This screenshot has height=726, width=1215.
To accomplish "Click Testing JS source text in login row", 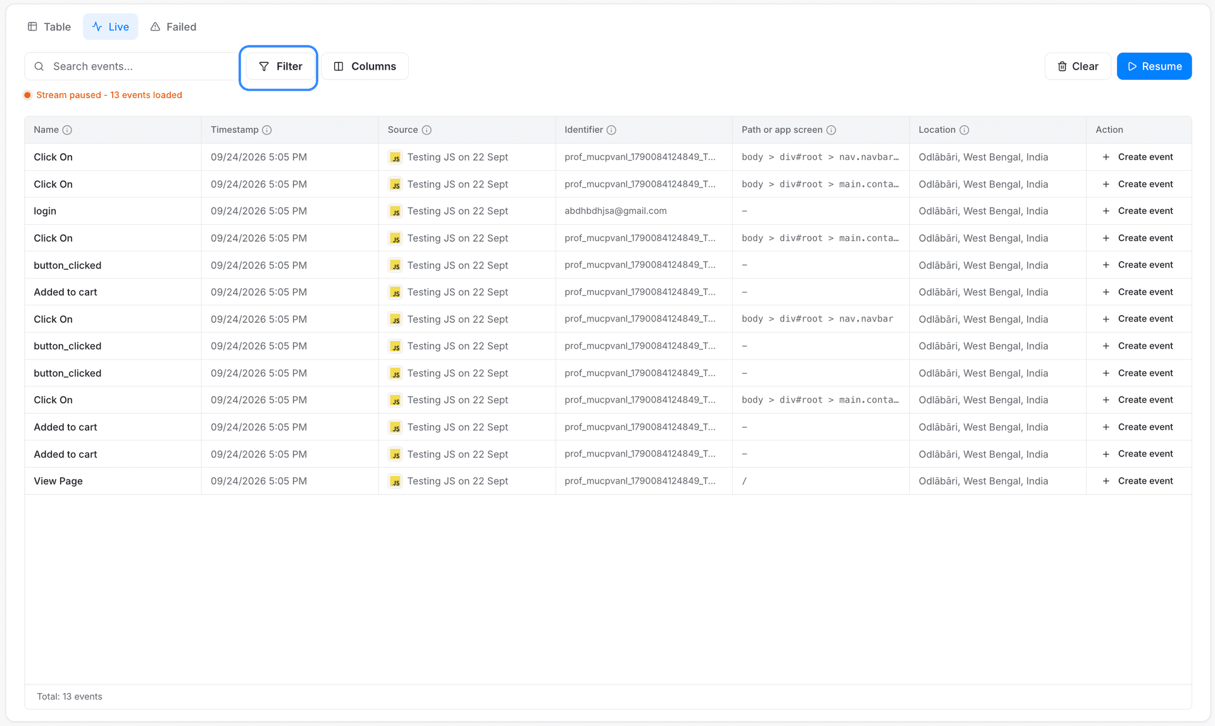I will (x=458, y=211).
